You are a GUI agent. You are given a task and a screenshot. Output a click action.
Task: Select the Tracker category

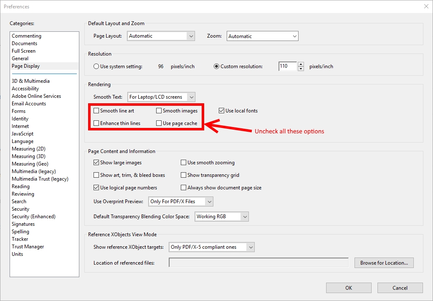pyautogui.click(x=20, y=239)
